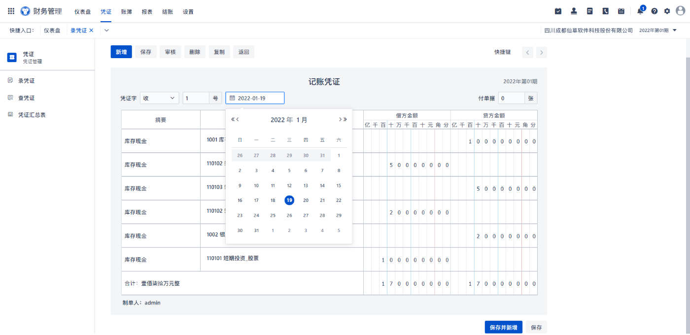Open the 报表 menu
The height and width of the screenshot is (335, 690).
click(147, 11)
